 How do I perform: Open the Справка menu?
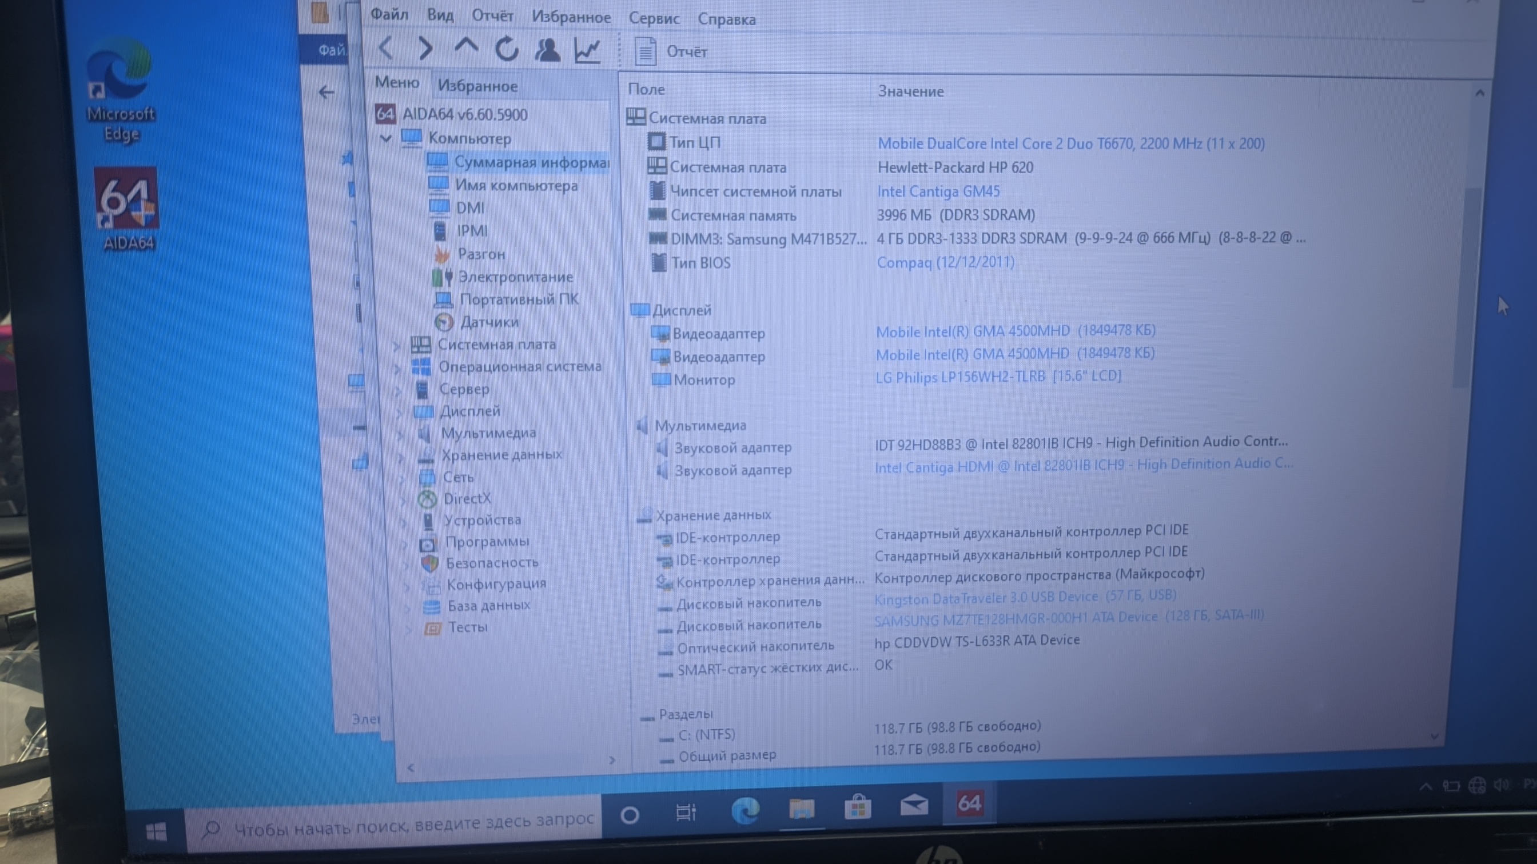click(x=727, y=19)
